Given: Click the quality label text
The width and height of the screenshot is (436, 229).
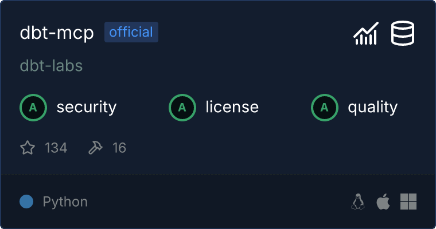Looking at the screenshot, I should 373,107.
